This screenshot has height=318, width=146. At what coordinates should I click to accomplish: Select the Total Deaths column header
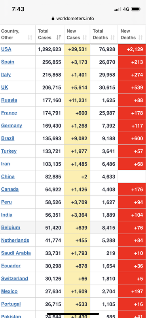point(104,34)
